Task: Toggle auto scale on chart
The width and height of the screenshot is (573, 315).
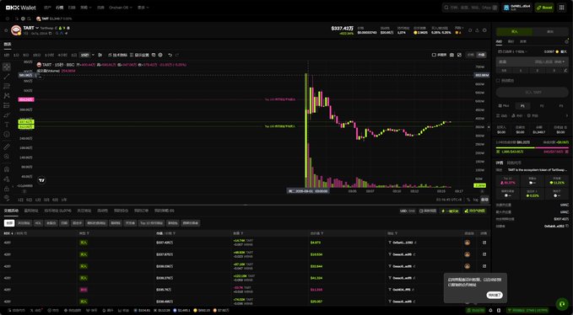Action: (484, 200)
